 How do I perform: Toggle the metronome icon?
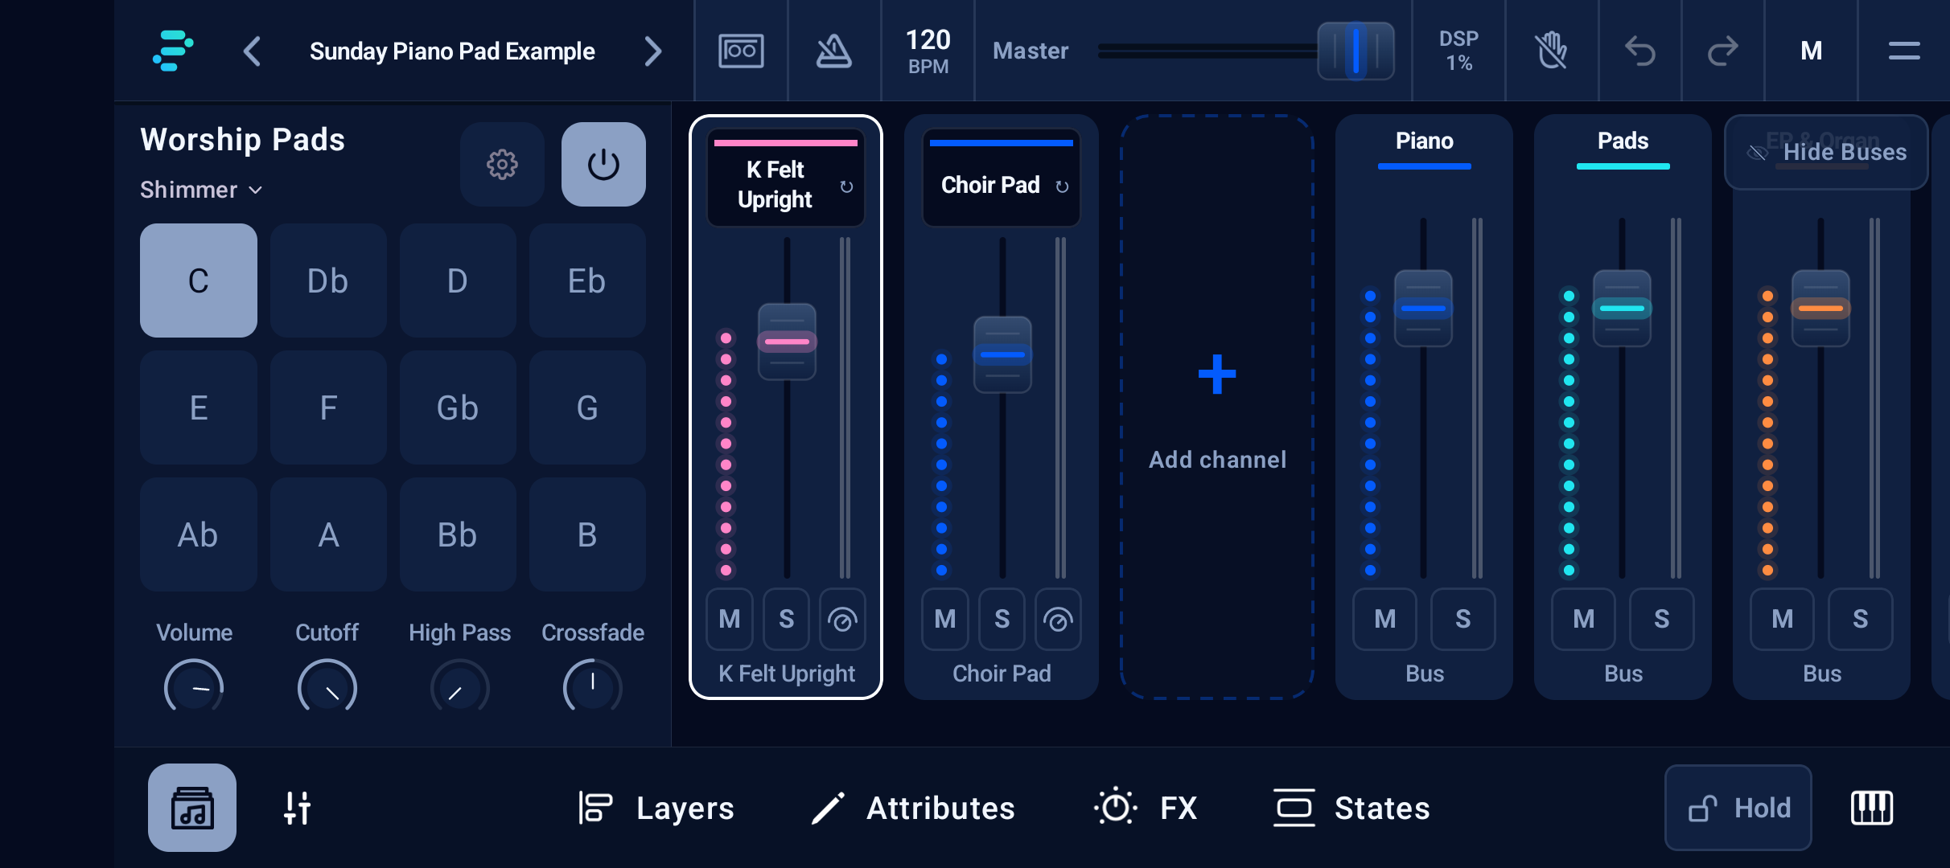[x=834, y=51]
